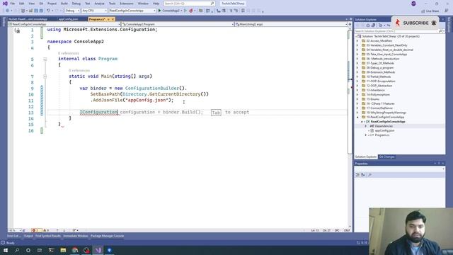Switch to the NuGet ReadConfigInConsoleApp tab

click(x=28, y=19)
